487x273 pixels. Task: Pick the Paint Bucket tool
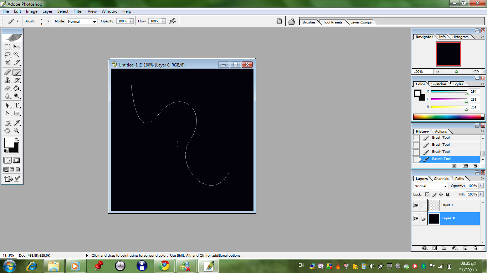[16, 88]
